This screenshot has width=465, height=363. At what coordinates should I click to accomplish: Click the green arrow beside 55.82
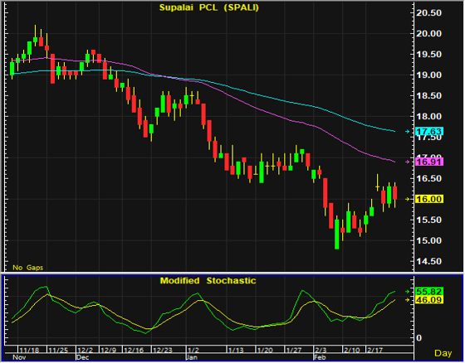tap(408, 292)
